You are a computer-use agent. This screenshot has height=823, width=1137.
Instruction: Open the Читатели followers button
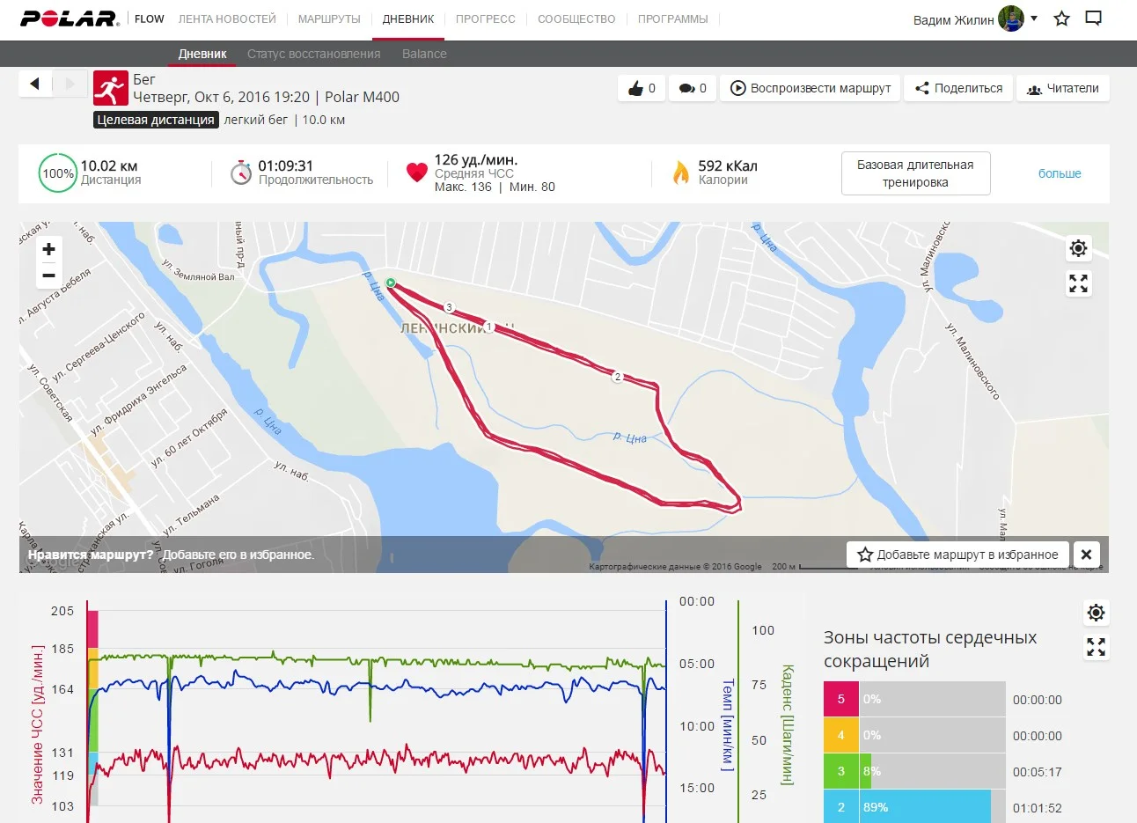coord(1063,88)
